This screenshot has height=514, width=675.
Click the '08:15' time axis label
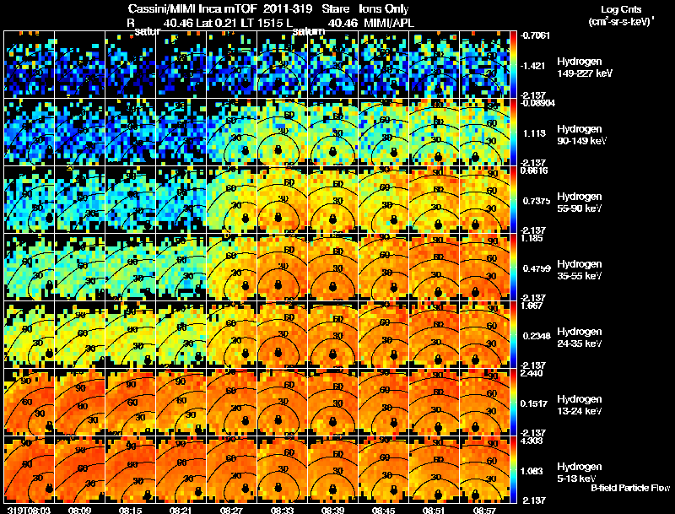pos(131,510)
